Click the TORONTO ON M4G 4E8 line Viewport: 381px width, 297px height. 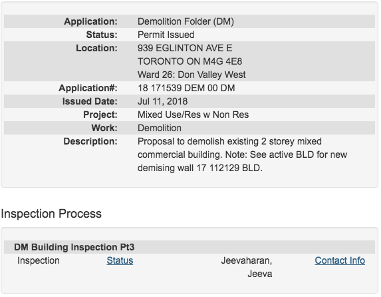point(190,61)
